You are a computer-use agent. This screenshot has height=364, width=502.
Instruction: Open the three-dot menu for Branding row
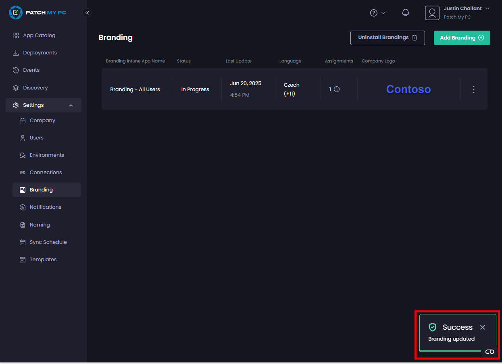474,89
